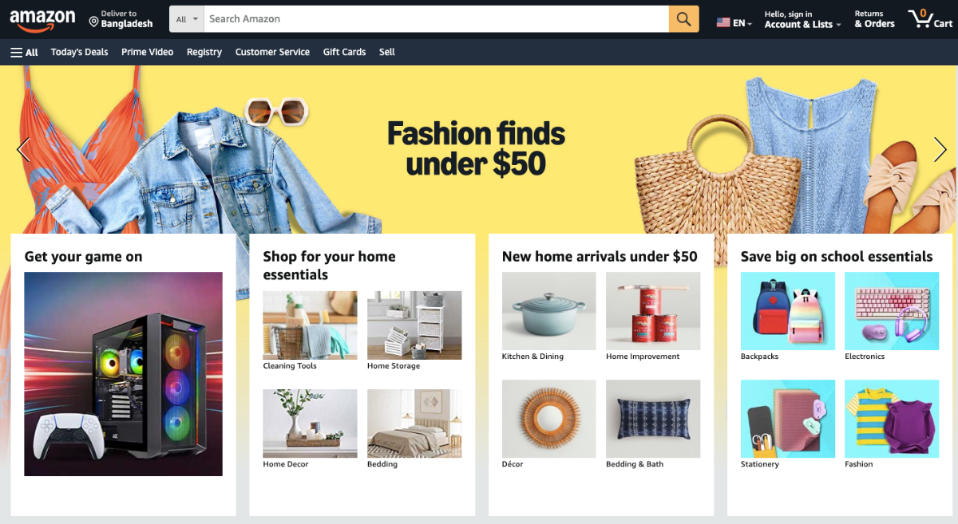Click the location pin Deliver to Bangladesh
Image resolution: width=958 pixels, height=524 pixels.
coord(121,19)
